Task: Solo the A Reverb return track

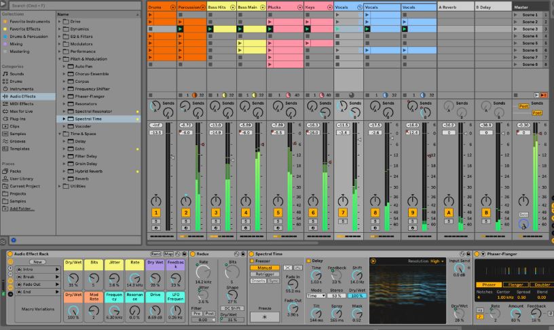Action: pos(449,221)
